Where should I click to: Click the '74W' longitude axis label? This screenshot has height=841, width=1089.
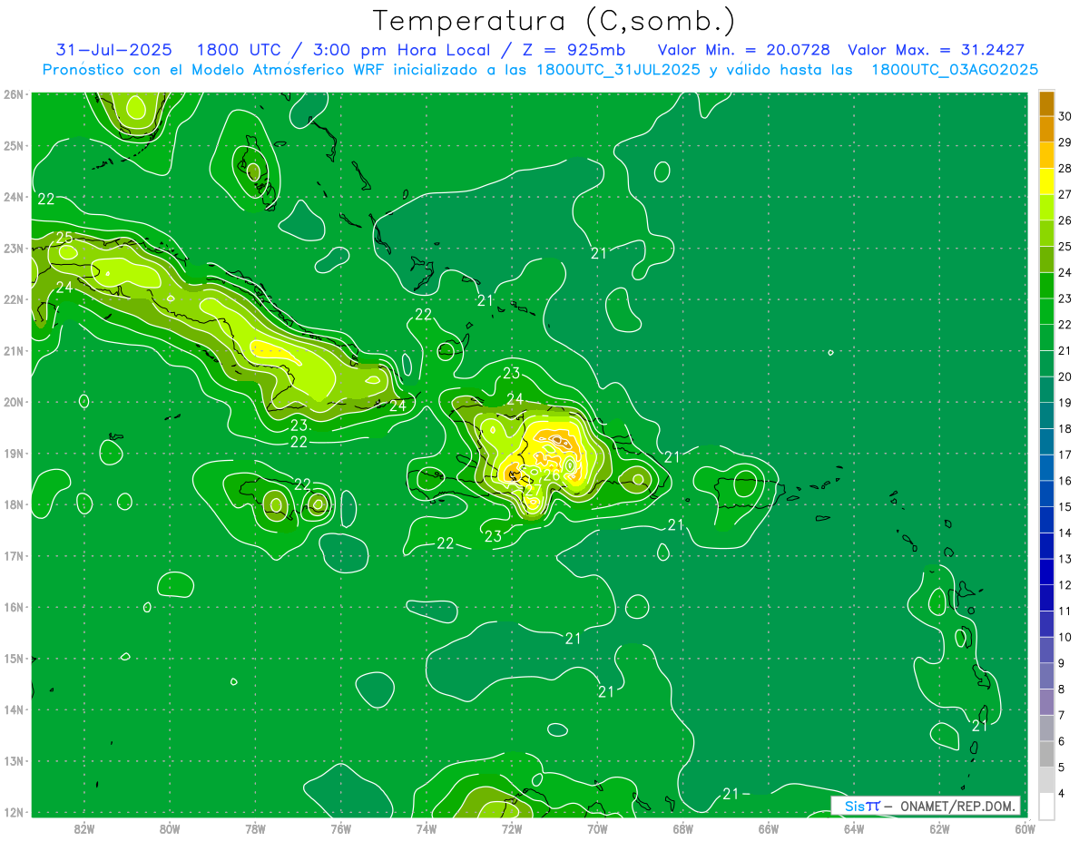click(426, 827)
